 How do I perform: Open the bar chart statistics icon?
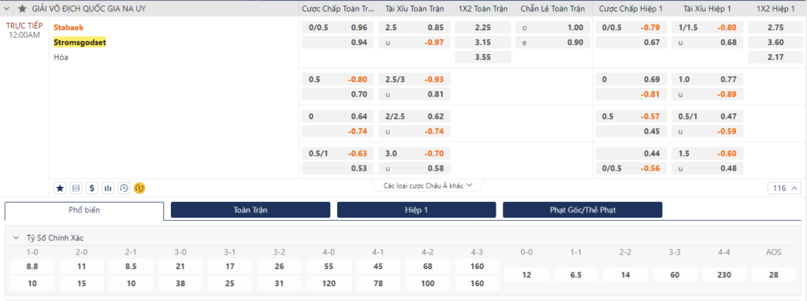[108, 188]
